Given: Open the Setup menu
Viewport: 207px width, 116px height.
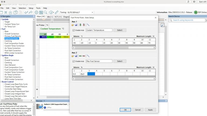Looking at the screenshot, I should [31, 8].
